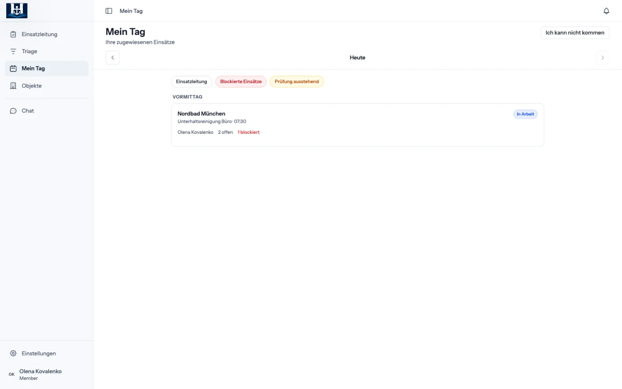Click the Mein Tag calendar icon
The height and width of the screenshot is (389, 622).
tap(13, 68)
